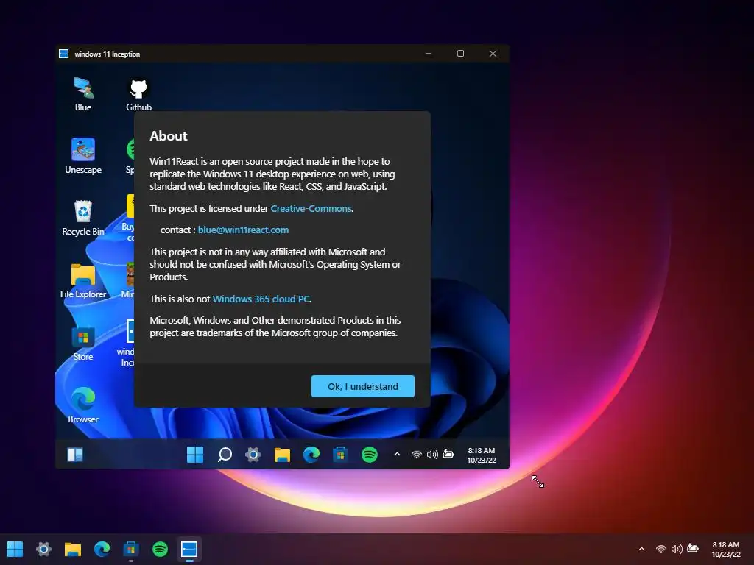Image resolution: width=754 pixels, height=565 pixels.
Task: Click the blue@win11react.com contact link
Action: click(x=243, y=230)
